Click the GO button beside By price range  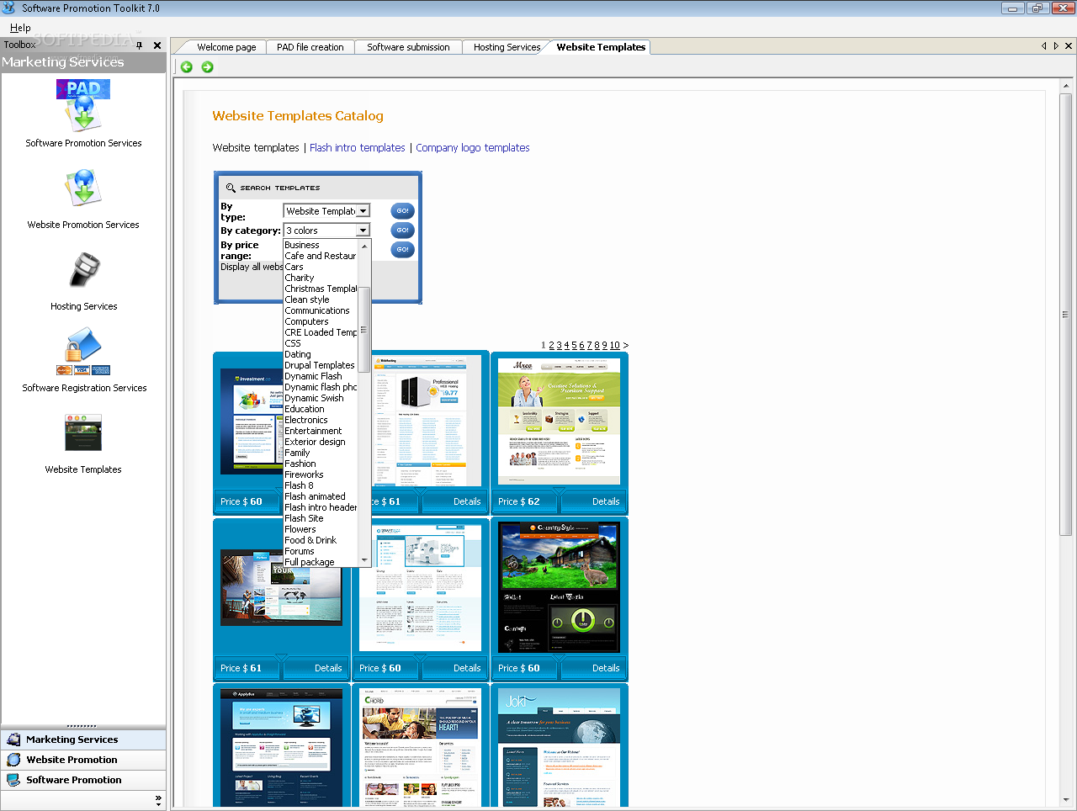(x=403, y=249)
